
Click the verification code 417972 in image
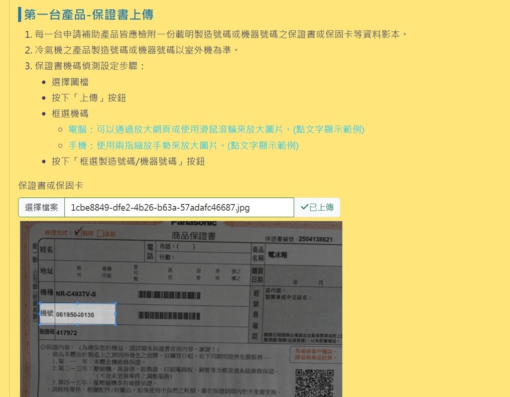(67, 333)
